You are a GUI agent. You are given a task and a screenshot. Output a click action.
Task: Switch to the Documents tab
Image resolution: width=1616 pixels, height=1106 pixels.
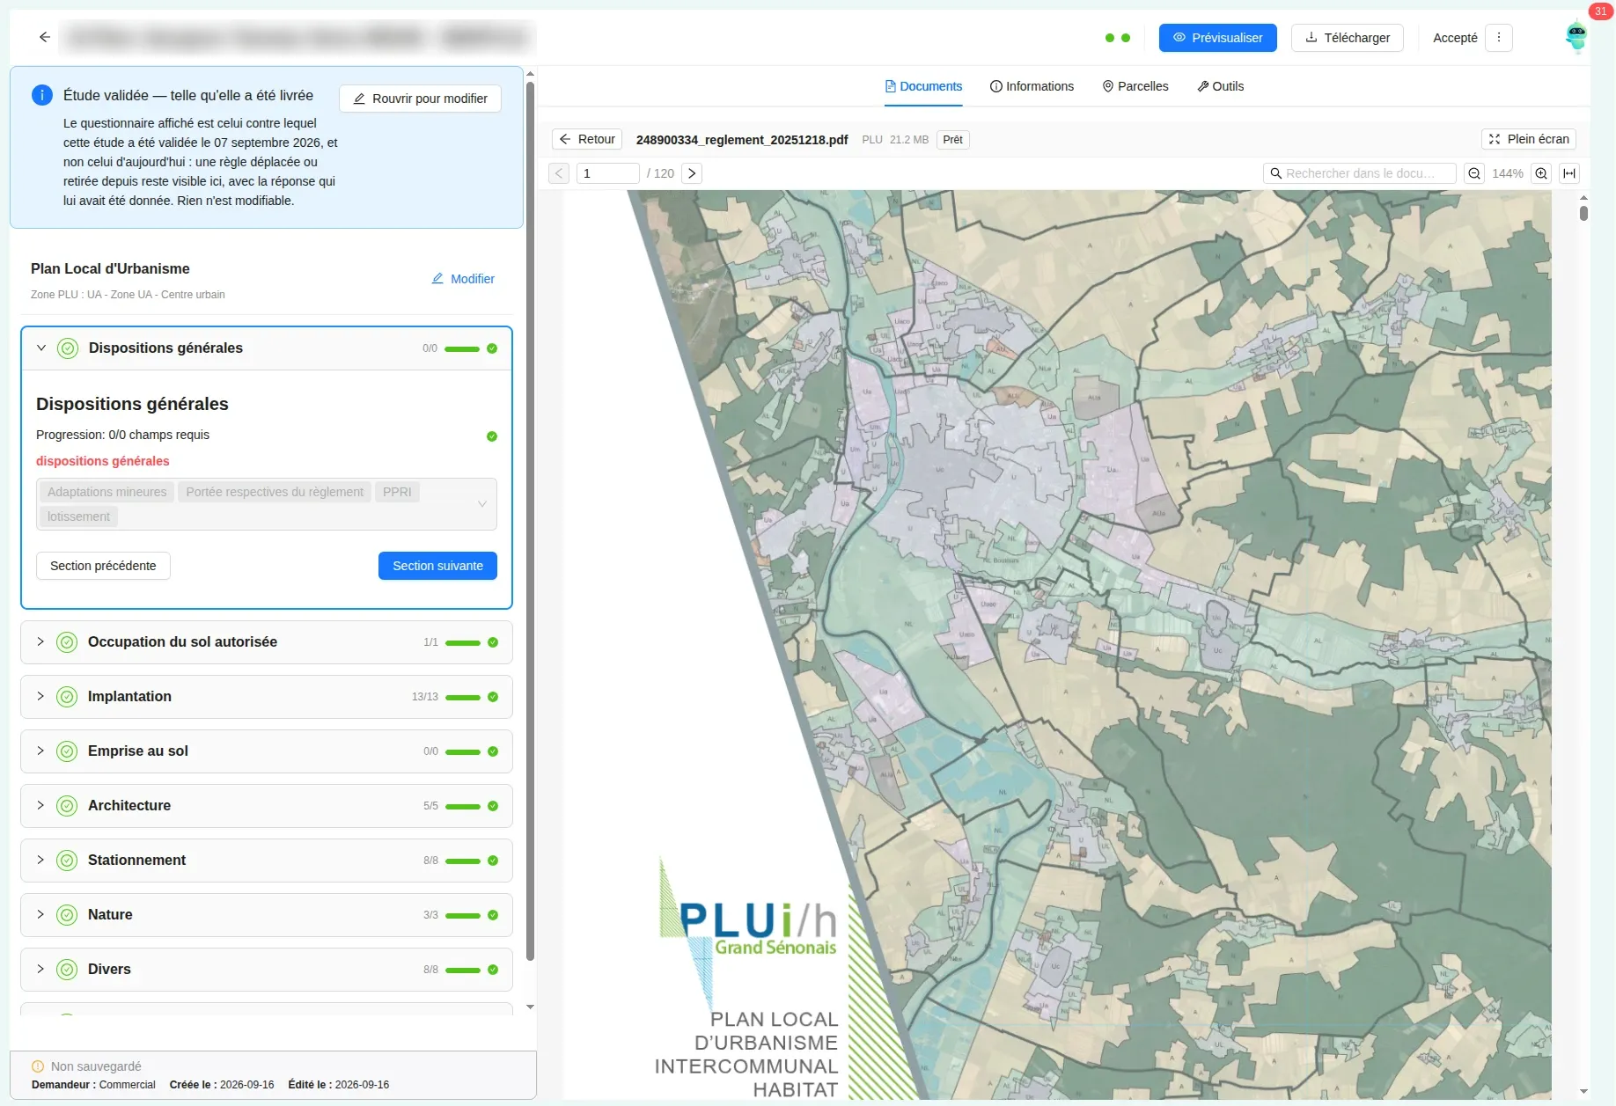(x=923, y=86)
